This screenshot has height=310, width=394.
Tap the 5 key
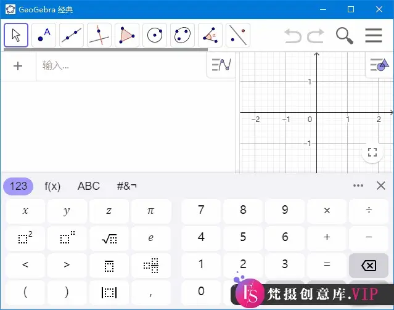point(243,238)
